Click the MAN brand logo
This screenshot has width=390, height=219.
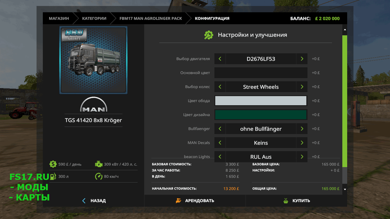(x=94, y=104)
